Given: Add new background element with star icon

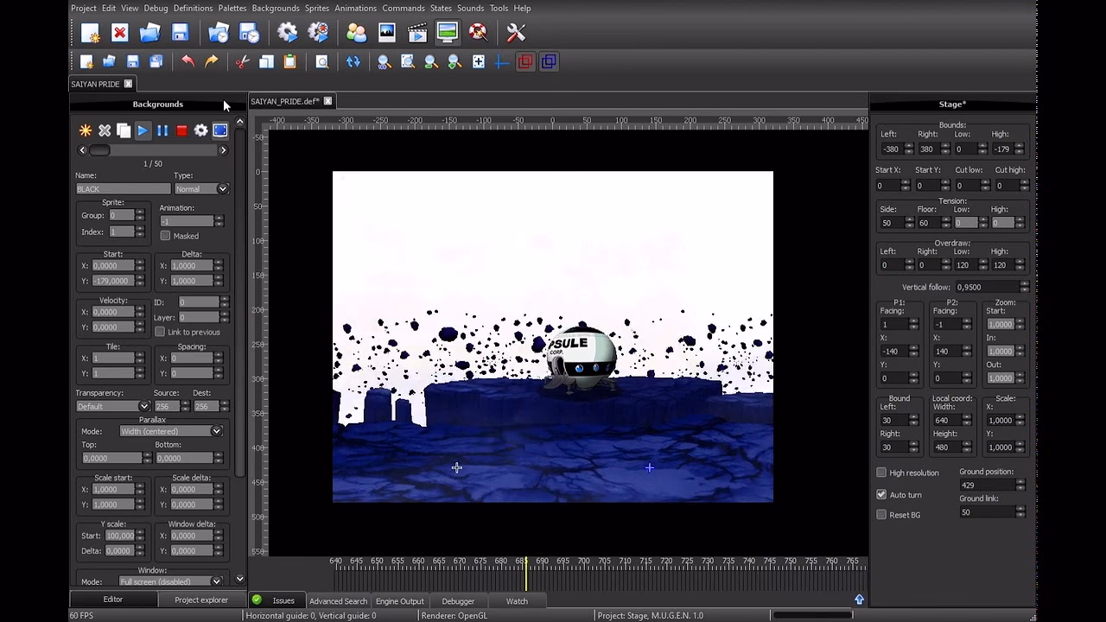Looking at the screenshot, I should click(x=86, y=130).
